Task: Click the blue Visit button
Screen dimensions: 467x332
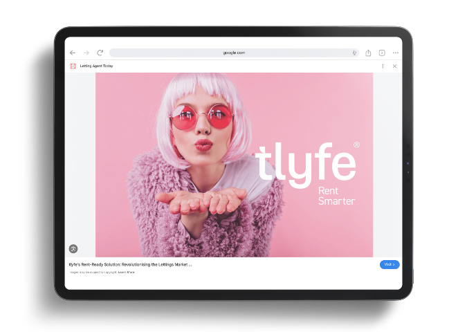Action: coord(390,264)
